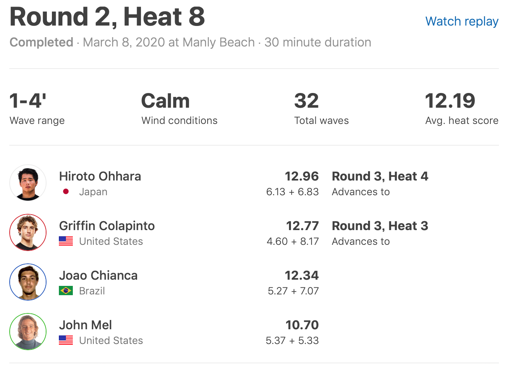Click Griffin Colapinto's United States flag

click(x=66, y=241)
